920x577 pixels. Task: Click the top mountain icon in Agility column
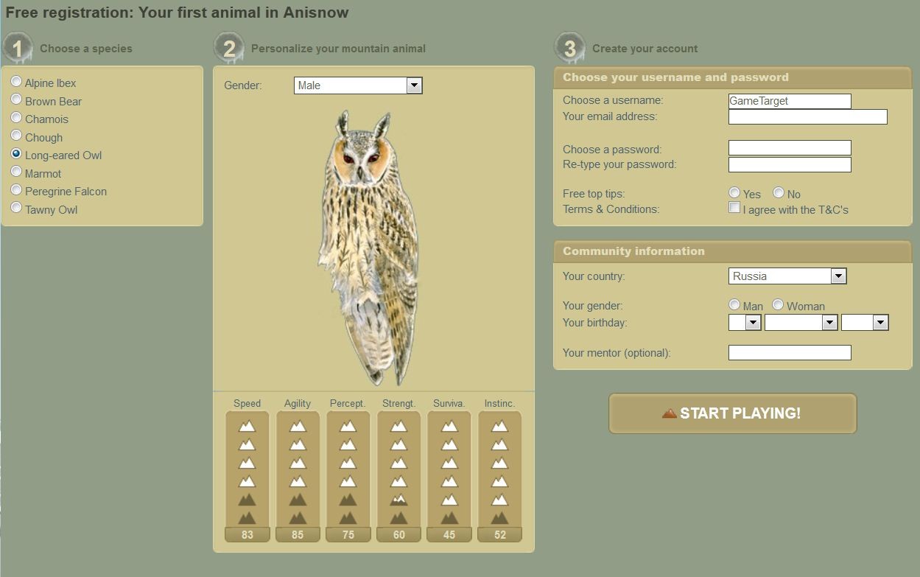click(x=298, y=426)
